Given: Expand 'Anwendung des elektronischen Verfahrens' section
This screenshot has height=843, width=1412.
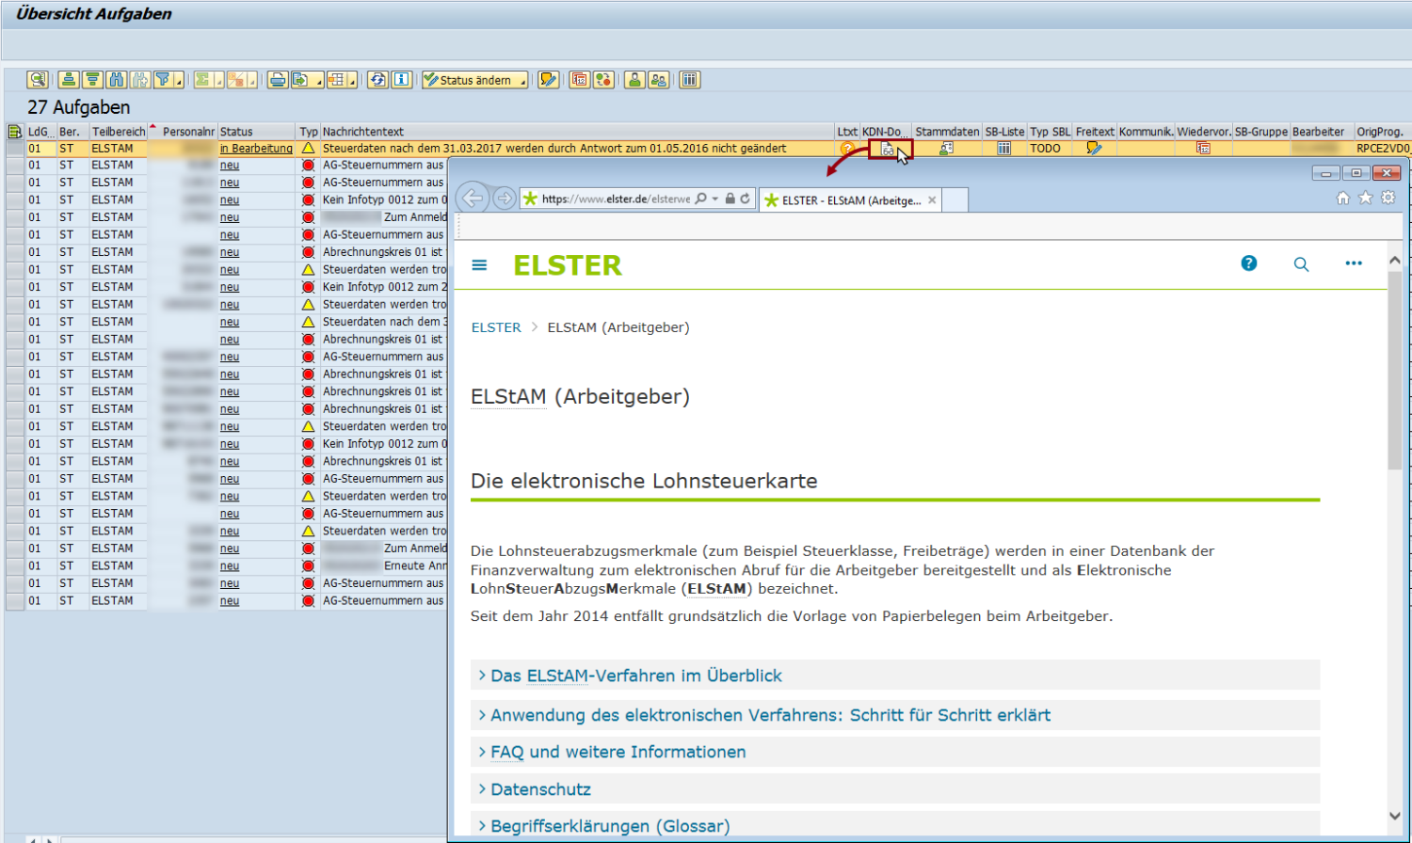Looking at the screenshot, I should [x=895, y=715].
